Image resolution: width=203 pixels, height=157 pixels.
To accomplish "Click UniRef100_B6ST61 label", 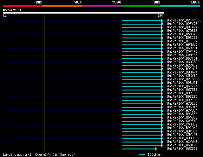I will (182, 59).
